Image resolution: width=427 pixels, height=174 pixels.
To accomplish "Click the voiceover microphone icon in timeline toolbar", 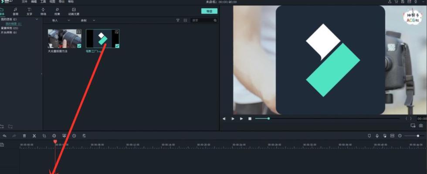I will (377, 136).
